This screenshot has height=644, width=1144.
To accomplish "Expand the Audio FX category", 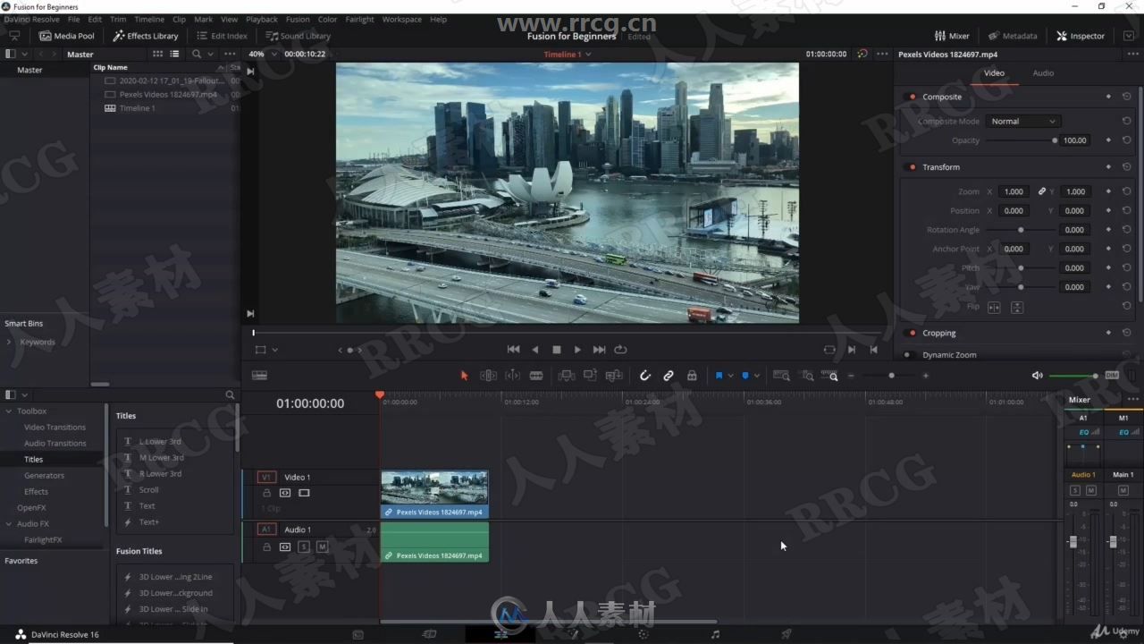I will point(9,524).
